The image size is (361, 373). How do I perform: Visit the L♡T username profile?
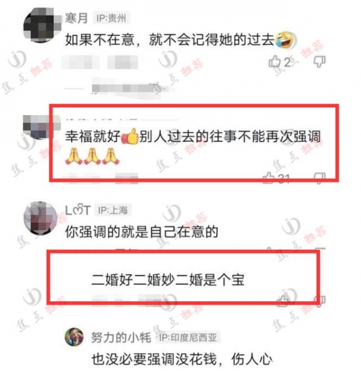point(78,210)
